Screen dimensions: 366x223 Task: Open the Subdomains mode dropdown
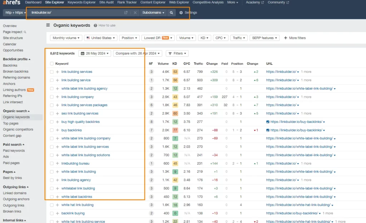153,13
